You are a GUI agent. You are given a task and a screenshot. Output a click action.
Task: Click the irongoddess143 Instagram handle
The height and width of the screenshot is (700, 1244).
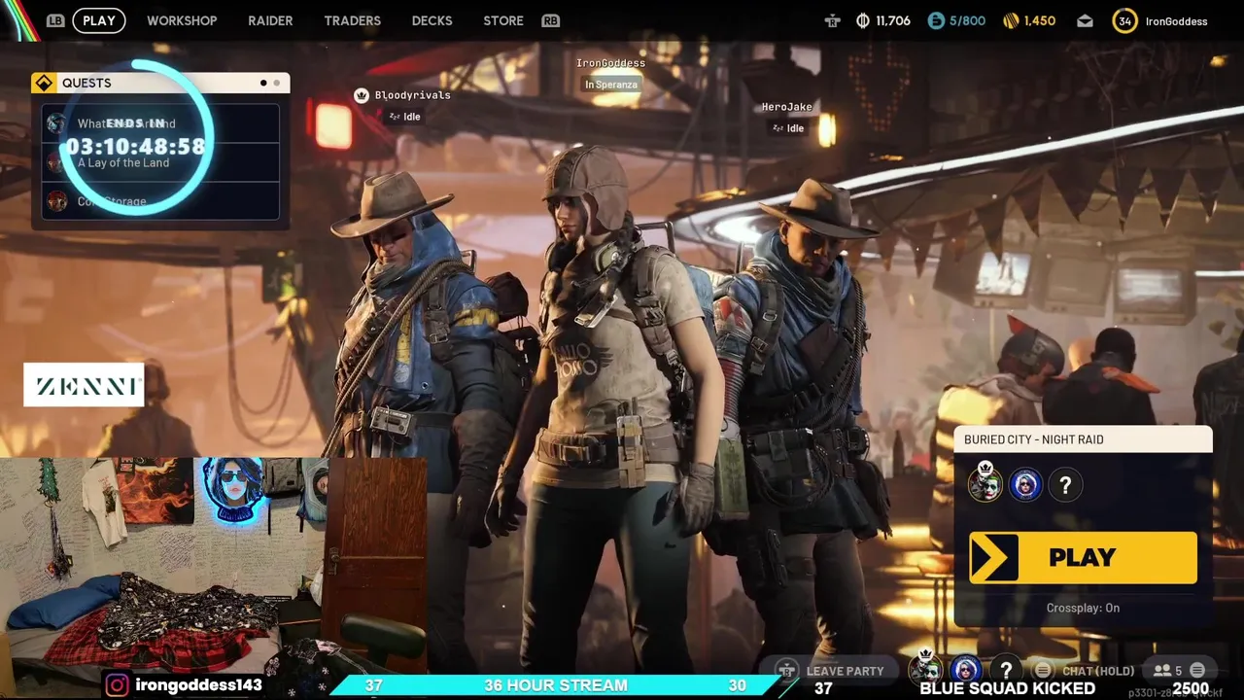pos(198,685)
